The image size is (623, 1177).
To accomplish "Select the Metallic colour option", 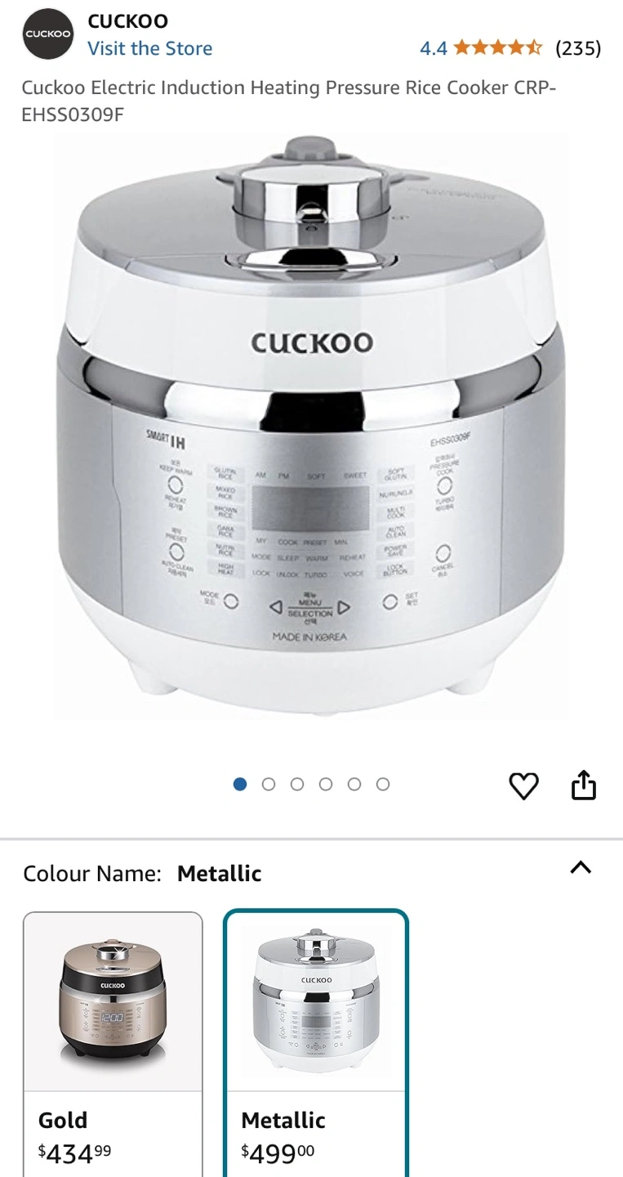I will tap(316, 1044).
